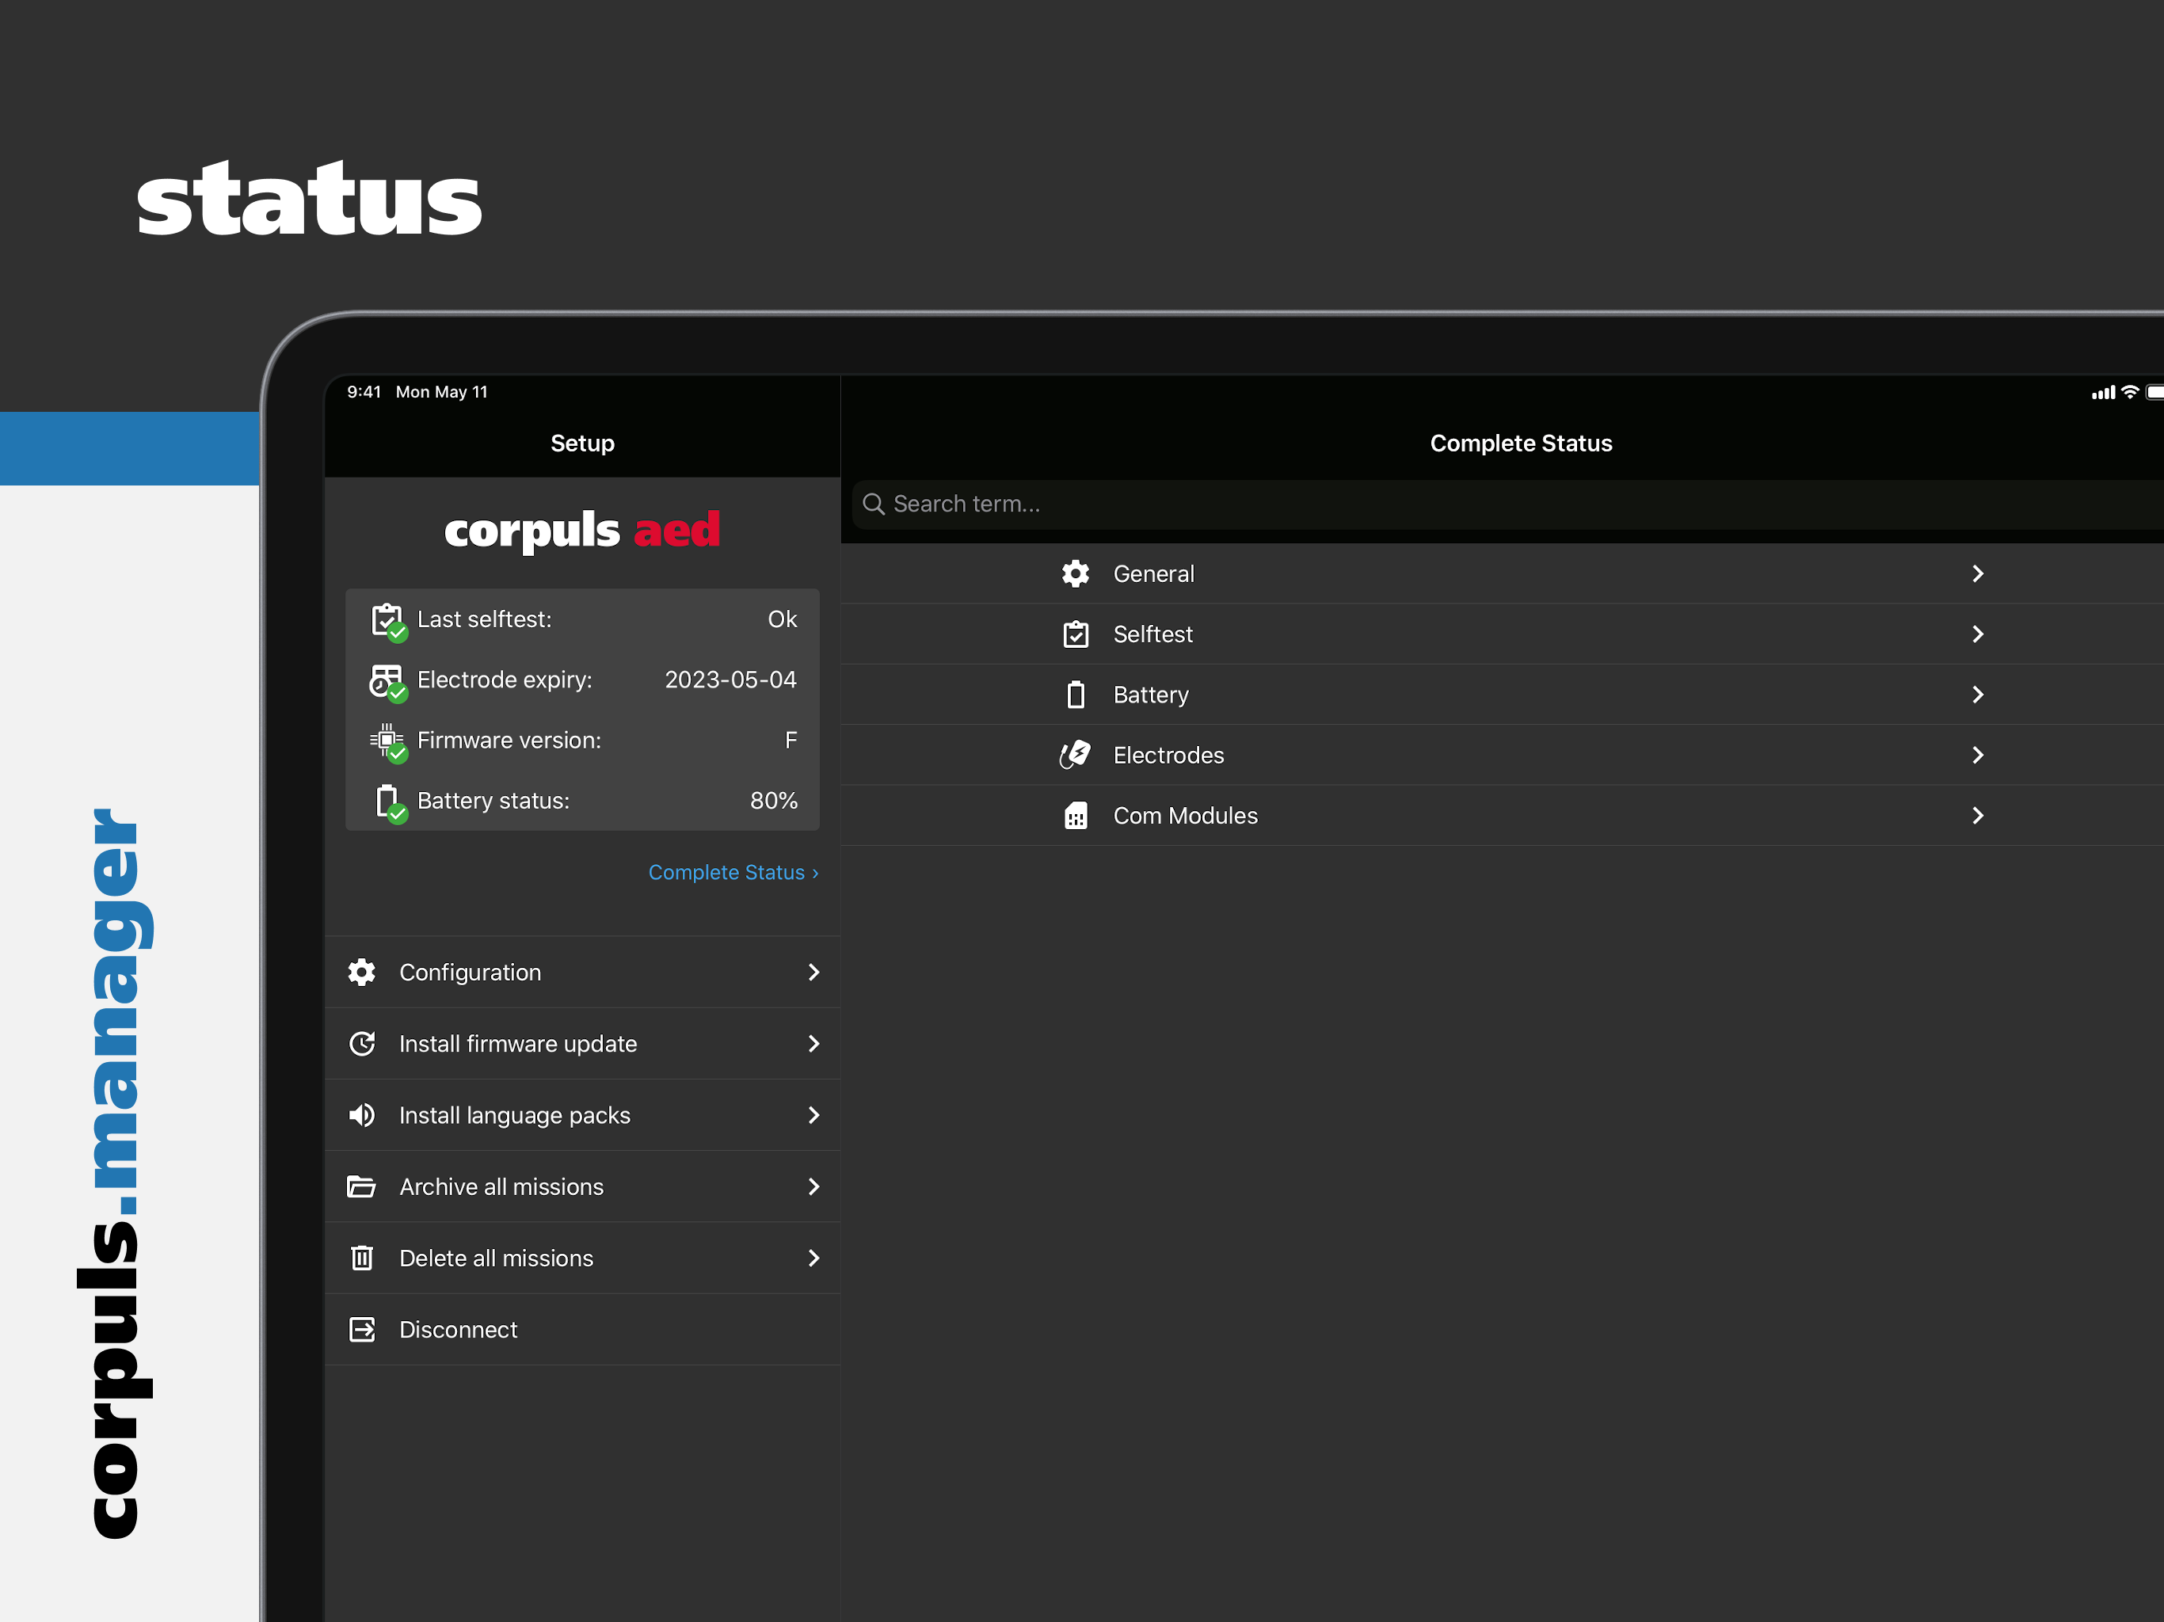Open the Archive all missions chevron
This screenshot has height=1622, width=2164.
tap(813, 1186)
